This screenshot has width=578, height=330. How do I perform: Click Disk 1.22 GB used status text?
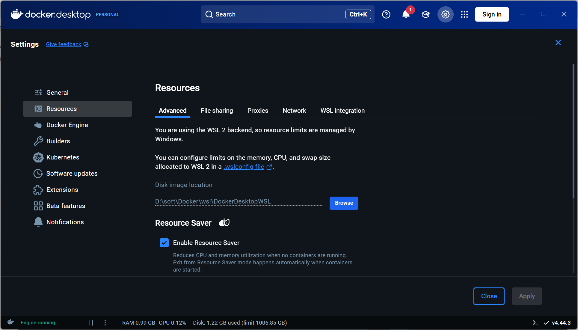(240, 323)
